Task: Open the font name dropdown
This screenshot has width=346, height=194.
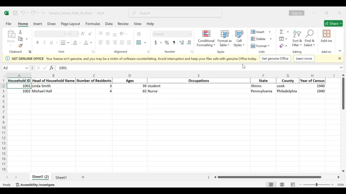Action: (65, 34)
